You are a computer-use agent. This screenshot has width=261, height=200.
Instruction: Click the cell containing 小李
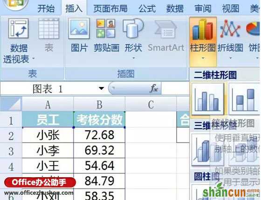[x=48, y=151]
